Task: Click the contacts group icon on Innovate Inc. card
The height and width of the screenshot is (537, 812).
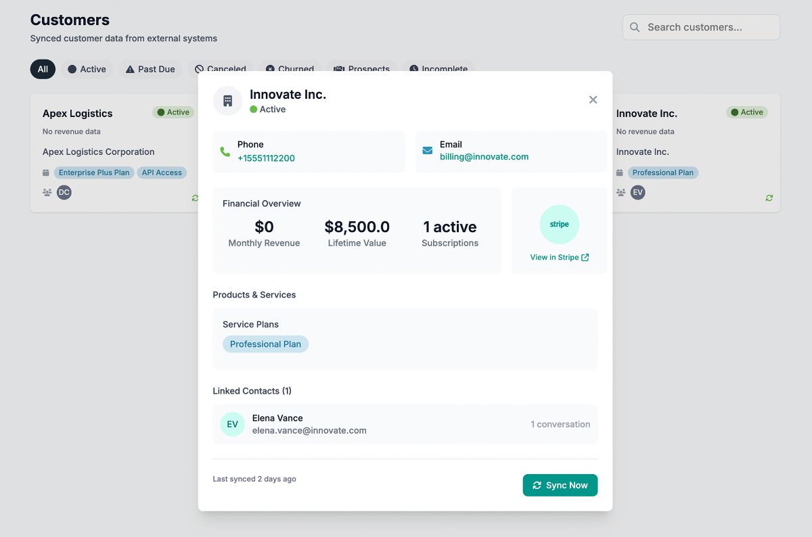Action: 621,193
